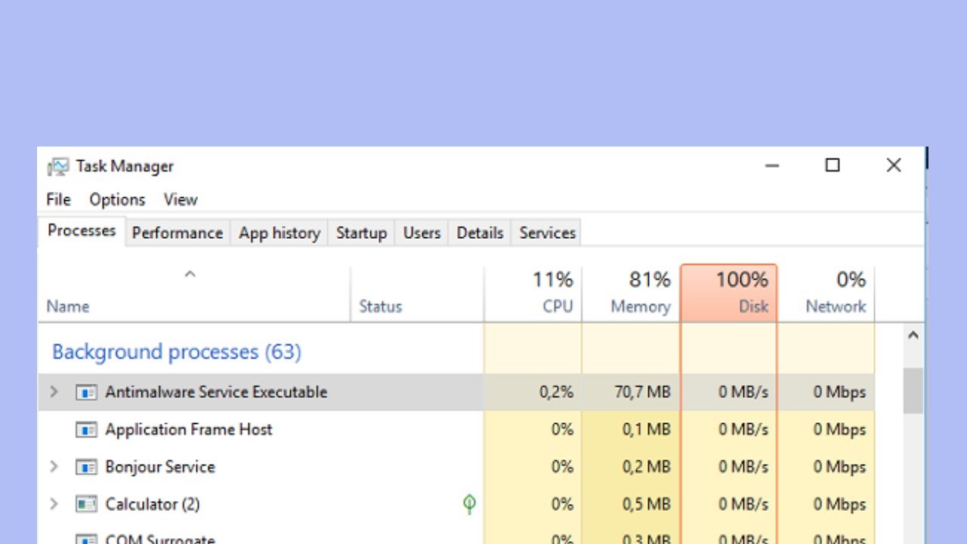Screen dimensions: 967x544
Task: Sort processes by the Memory column
Action: [x=631, y=293]
